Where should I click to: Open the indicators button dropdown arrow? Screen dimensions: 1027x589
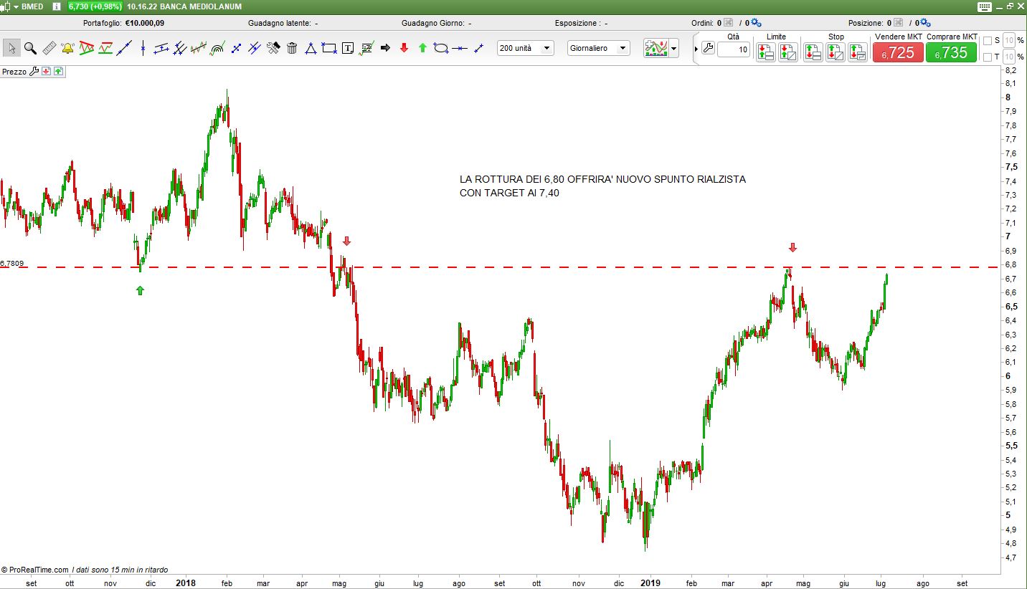point(673,48)
